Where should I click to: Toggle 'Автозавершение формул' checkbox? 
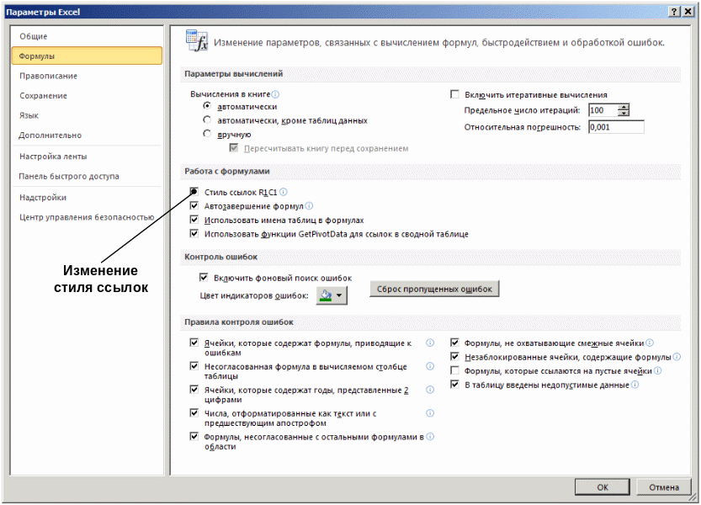pyautogui.click(x=194, y=205)
